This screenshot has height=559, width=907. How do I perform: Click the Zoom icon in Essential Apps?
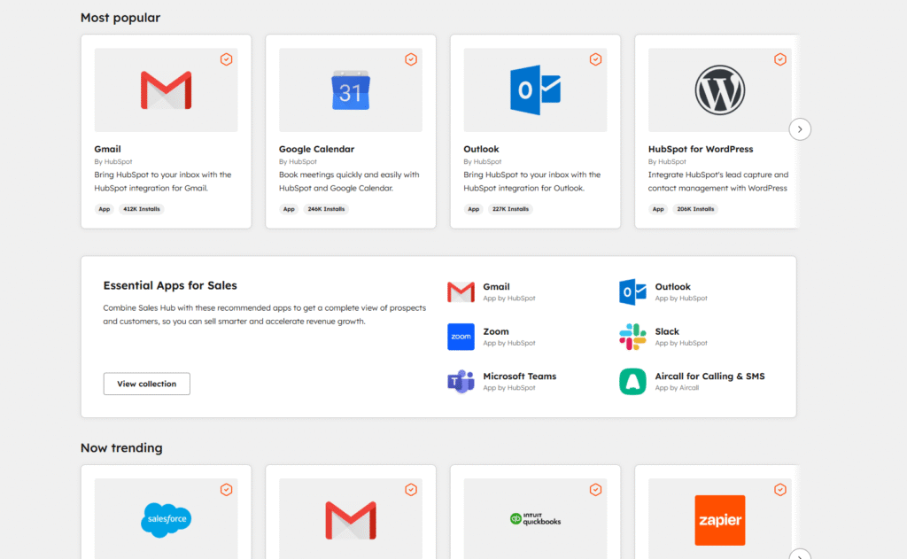[x=461, y=337]
